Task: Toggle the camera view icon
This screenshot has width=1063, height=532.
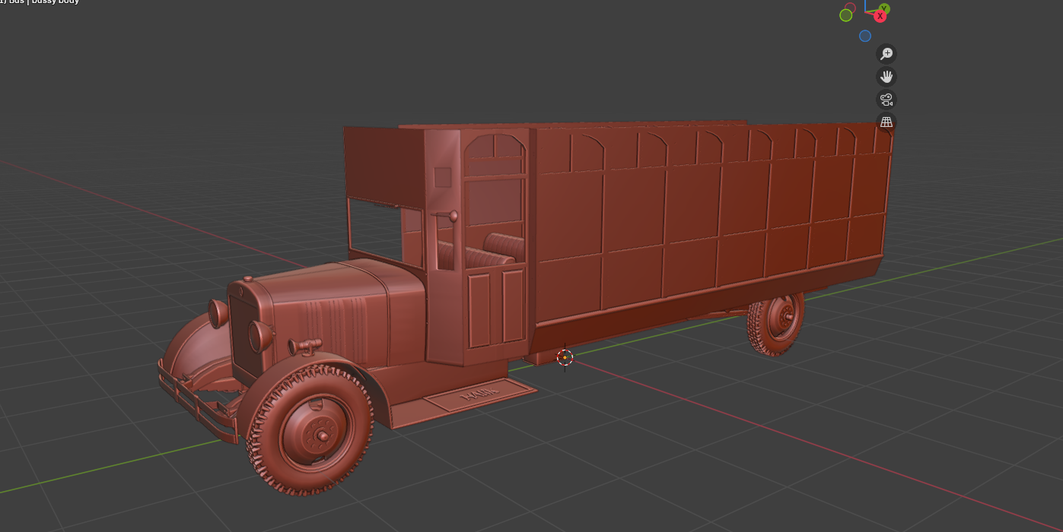Action: pos(886,99)
